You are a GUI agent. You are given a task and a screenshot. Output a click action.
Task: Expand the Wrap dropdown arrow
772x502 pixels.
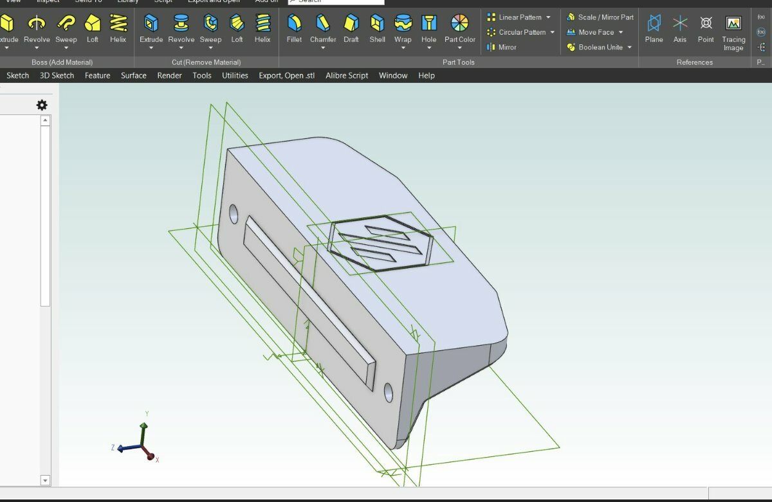click(403, 48)
